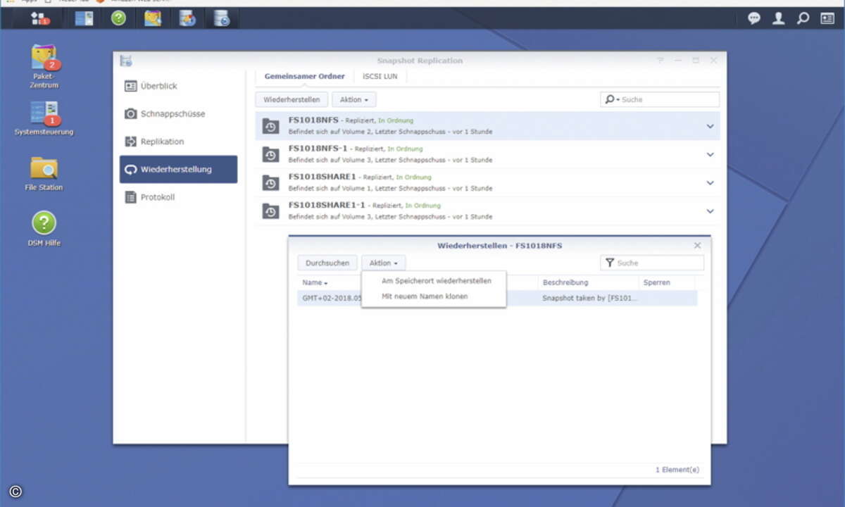
Task: Switch to Gemeinsamer Ordner tab
Action: pyautogui.click(x=304, y=76)
